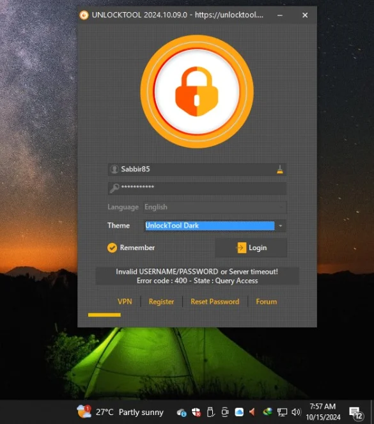Click the red megaphone tray icon
This screenshot has width=374, height=424.
[x=252, y=412]
